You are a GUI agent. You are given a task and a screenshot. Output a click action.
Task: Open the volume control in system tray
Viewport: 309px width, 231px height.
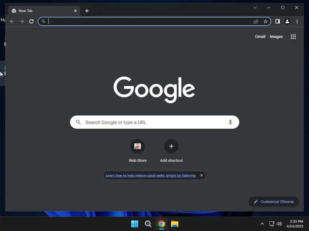(279, 224)
